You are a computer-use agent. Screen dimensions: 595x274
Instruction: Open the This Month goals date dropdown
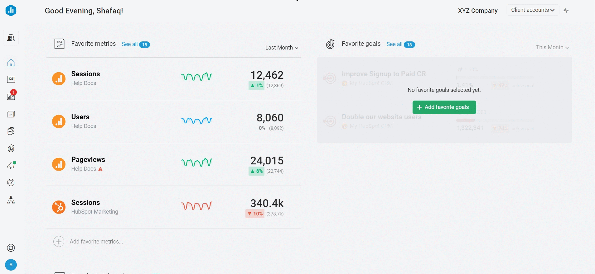point(552,47)
